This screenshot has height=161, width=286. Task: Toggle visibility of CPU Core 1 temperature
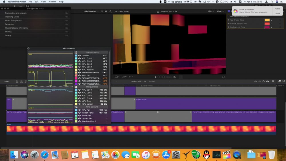click(80, 58)
